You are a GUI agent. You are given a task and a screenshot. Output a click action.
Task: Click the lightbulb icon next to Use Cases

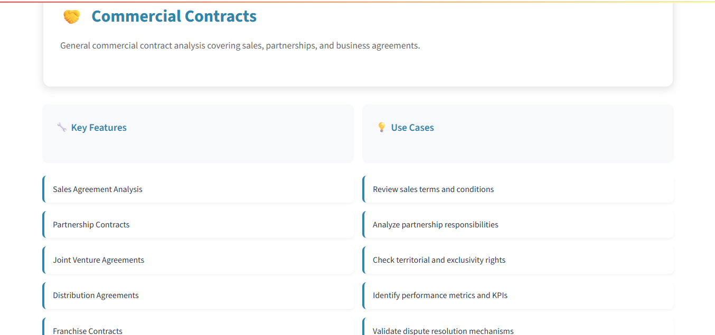pyautogui.click(x=381, y=127)
